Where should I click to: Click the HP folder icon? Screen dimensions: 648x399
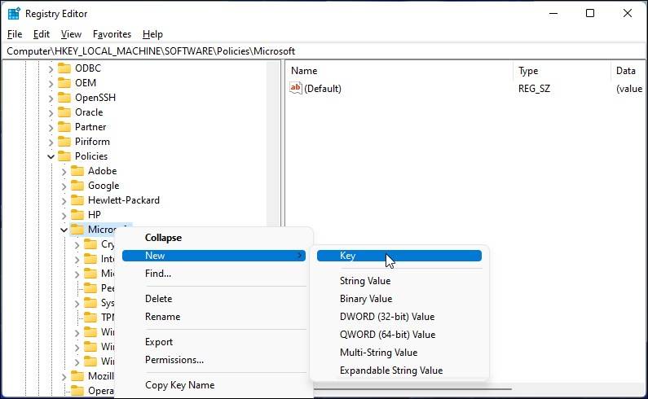(77, 215)
